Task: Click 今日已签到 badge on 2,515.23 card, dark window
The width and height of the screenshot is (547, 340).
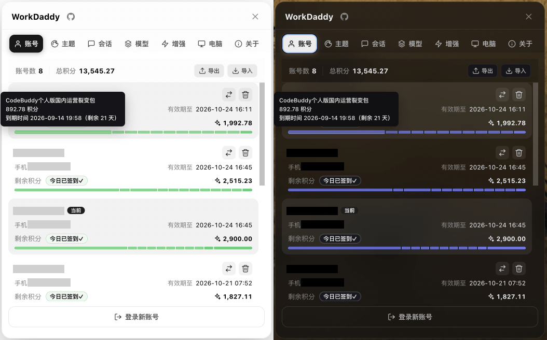Action: pos(340,180)
